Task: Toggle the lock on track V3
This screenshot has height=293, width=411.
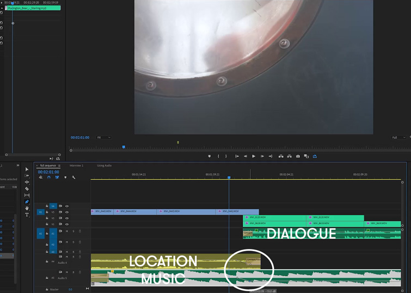Action: click(x=47, y=212)
